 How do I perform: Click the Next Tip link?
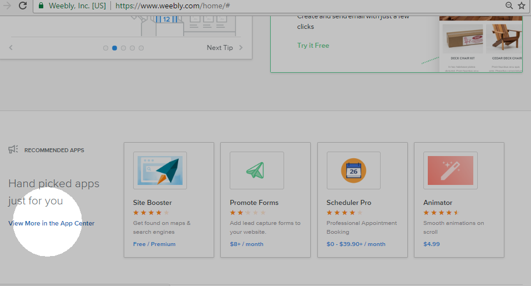[x=220, y=48]
